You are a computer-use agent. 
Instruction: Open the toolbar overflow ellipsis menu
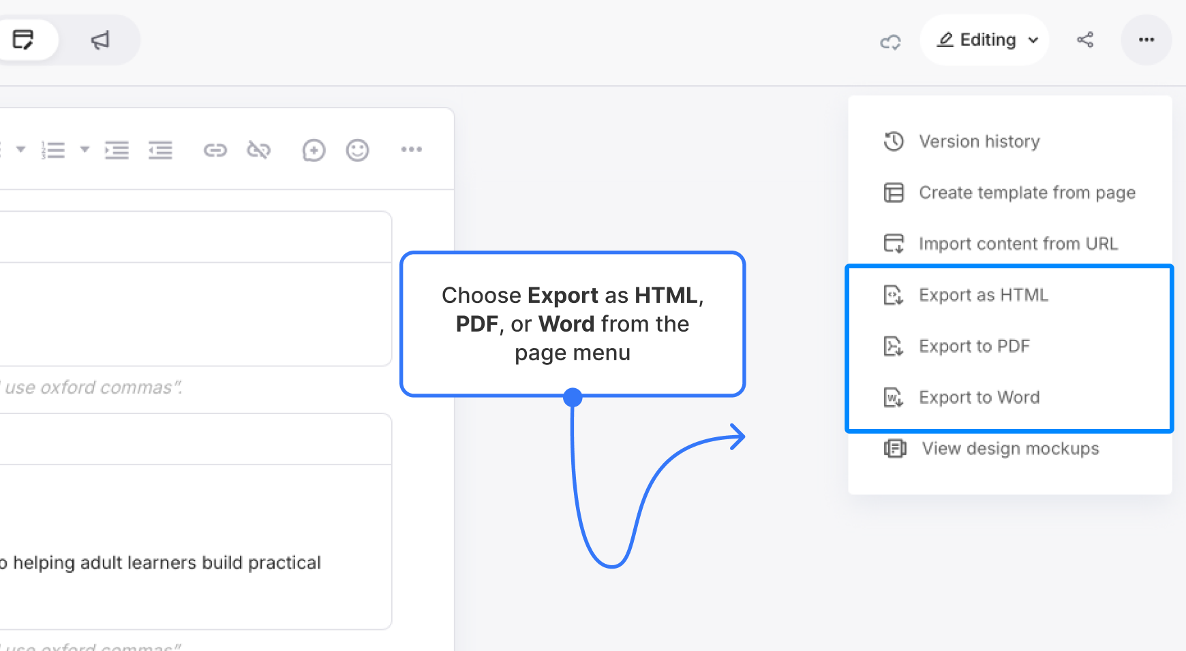[x=411, y=150]
